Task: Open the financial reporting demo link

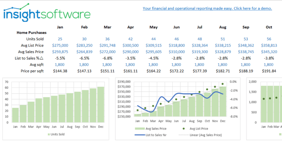Action: 208,8
